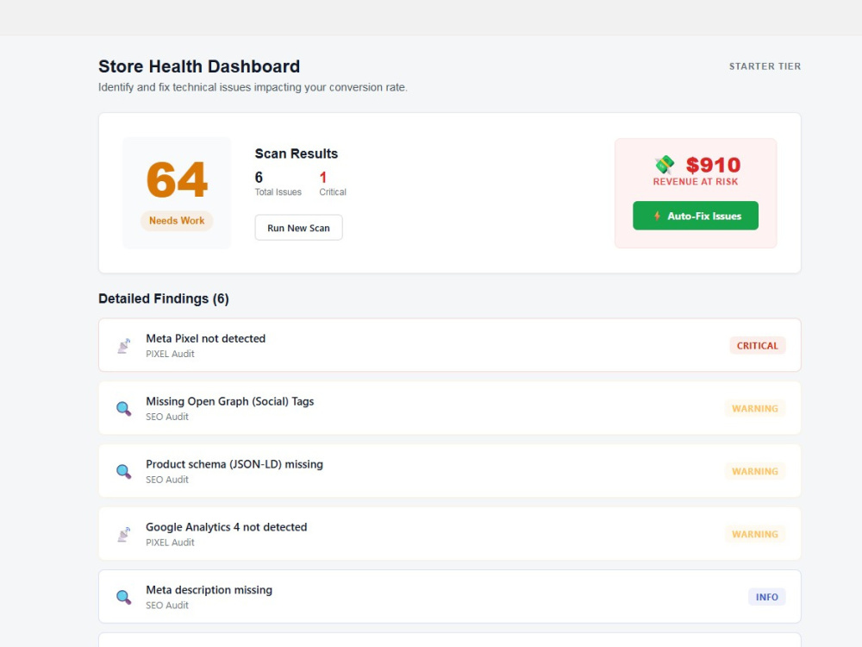Click SEO Audit label under Product schema

tap(167, 479)
